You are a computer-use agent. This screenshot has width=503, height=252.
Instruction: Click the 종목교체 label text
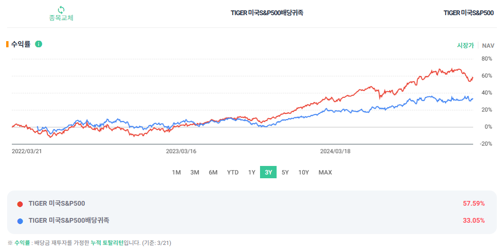[61, 18]
